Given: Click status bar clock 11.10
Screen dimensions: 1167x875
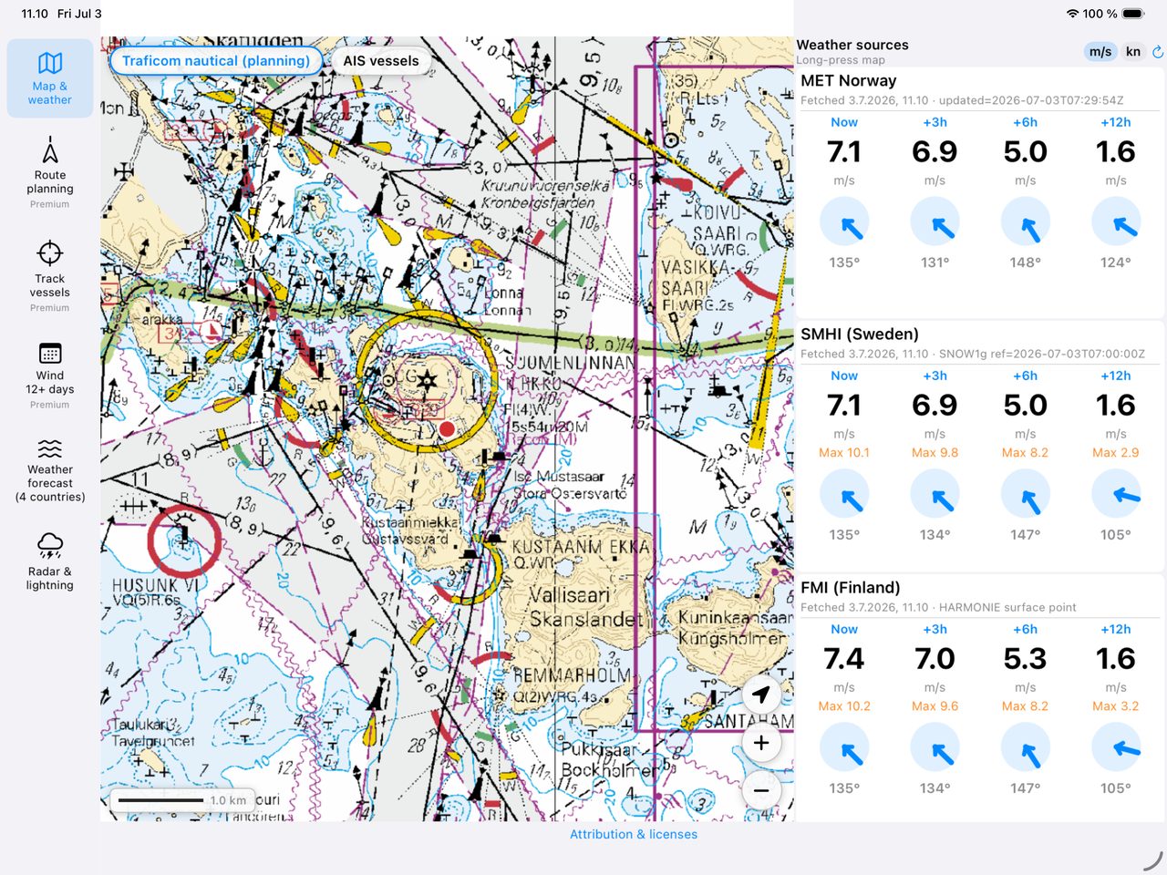Looking at the screenshot, I should [35, 14].
